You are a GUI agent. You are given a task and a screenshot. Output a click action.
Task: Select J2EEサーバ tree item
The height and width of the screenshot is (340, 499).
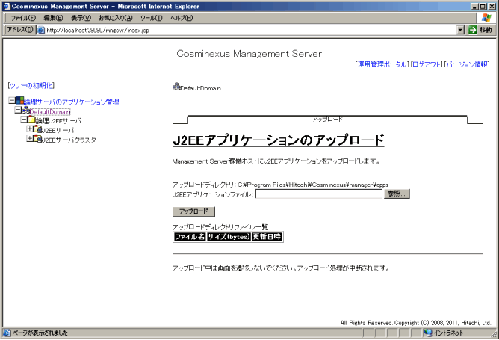point(58,131)
